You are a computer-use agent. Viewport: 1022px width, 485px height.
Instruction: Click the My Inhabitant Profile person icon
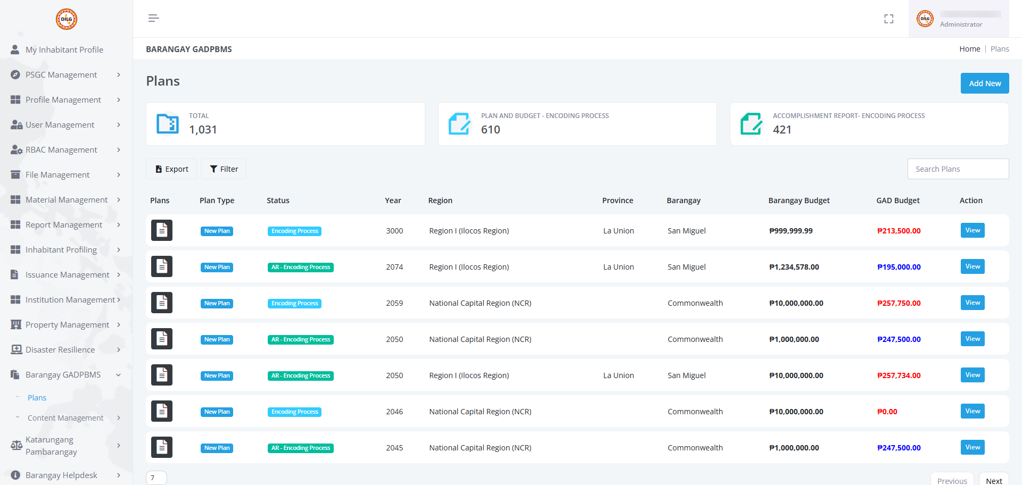(15, 49)
